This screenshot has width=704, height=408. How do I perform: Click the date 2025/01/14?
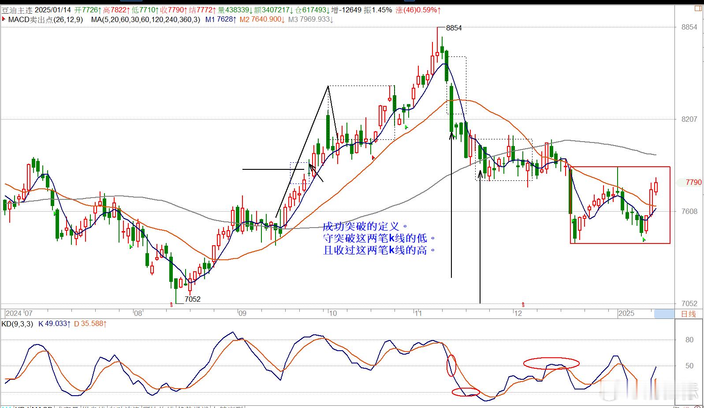52,10
